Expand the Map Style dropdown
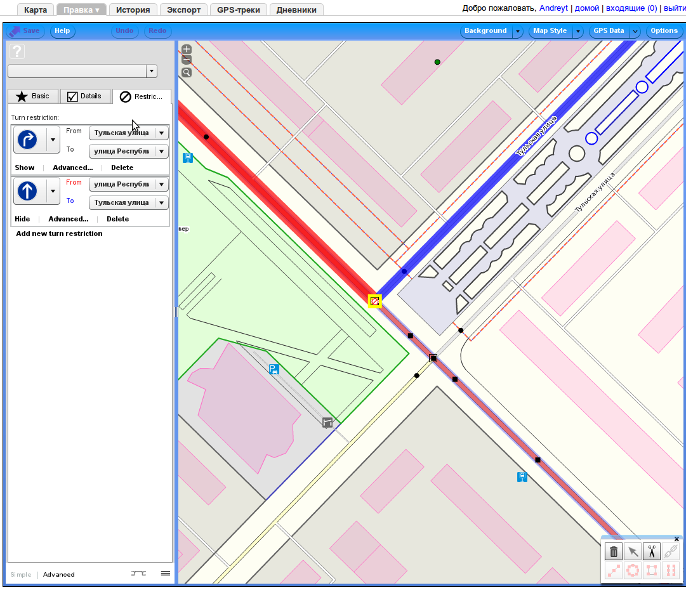 pyautogui.click(x=578, y=31)
